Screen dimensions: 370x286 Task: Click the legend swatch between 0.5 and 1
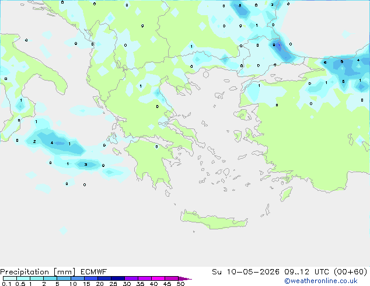click(x=23, y=278)
